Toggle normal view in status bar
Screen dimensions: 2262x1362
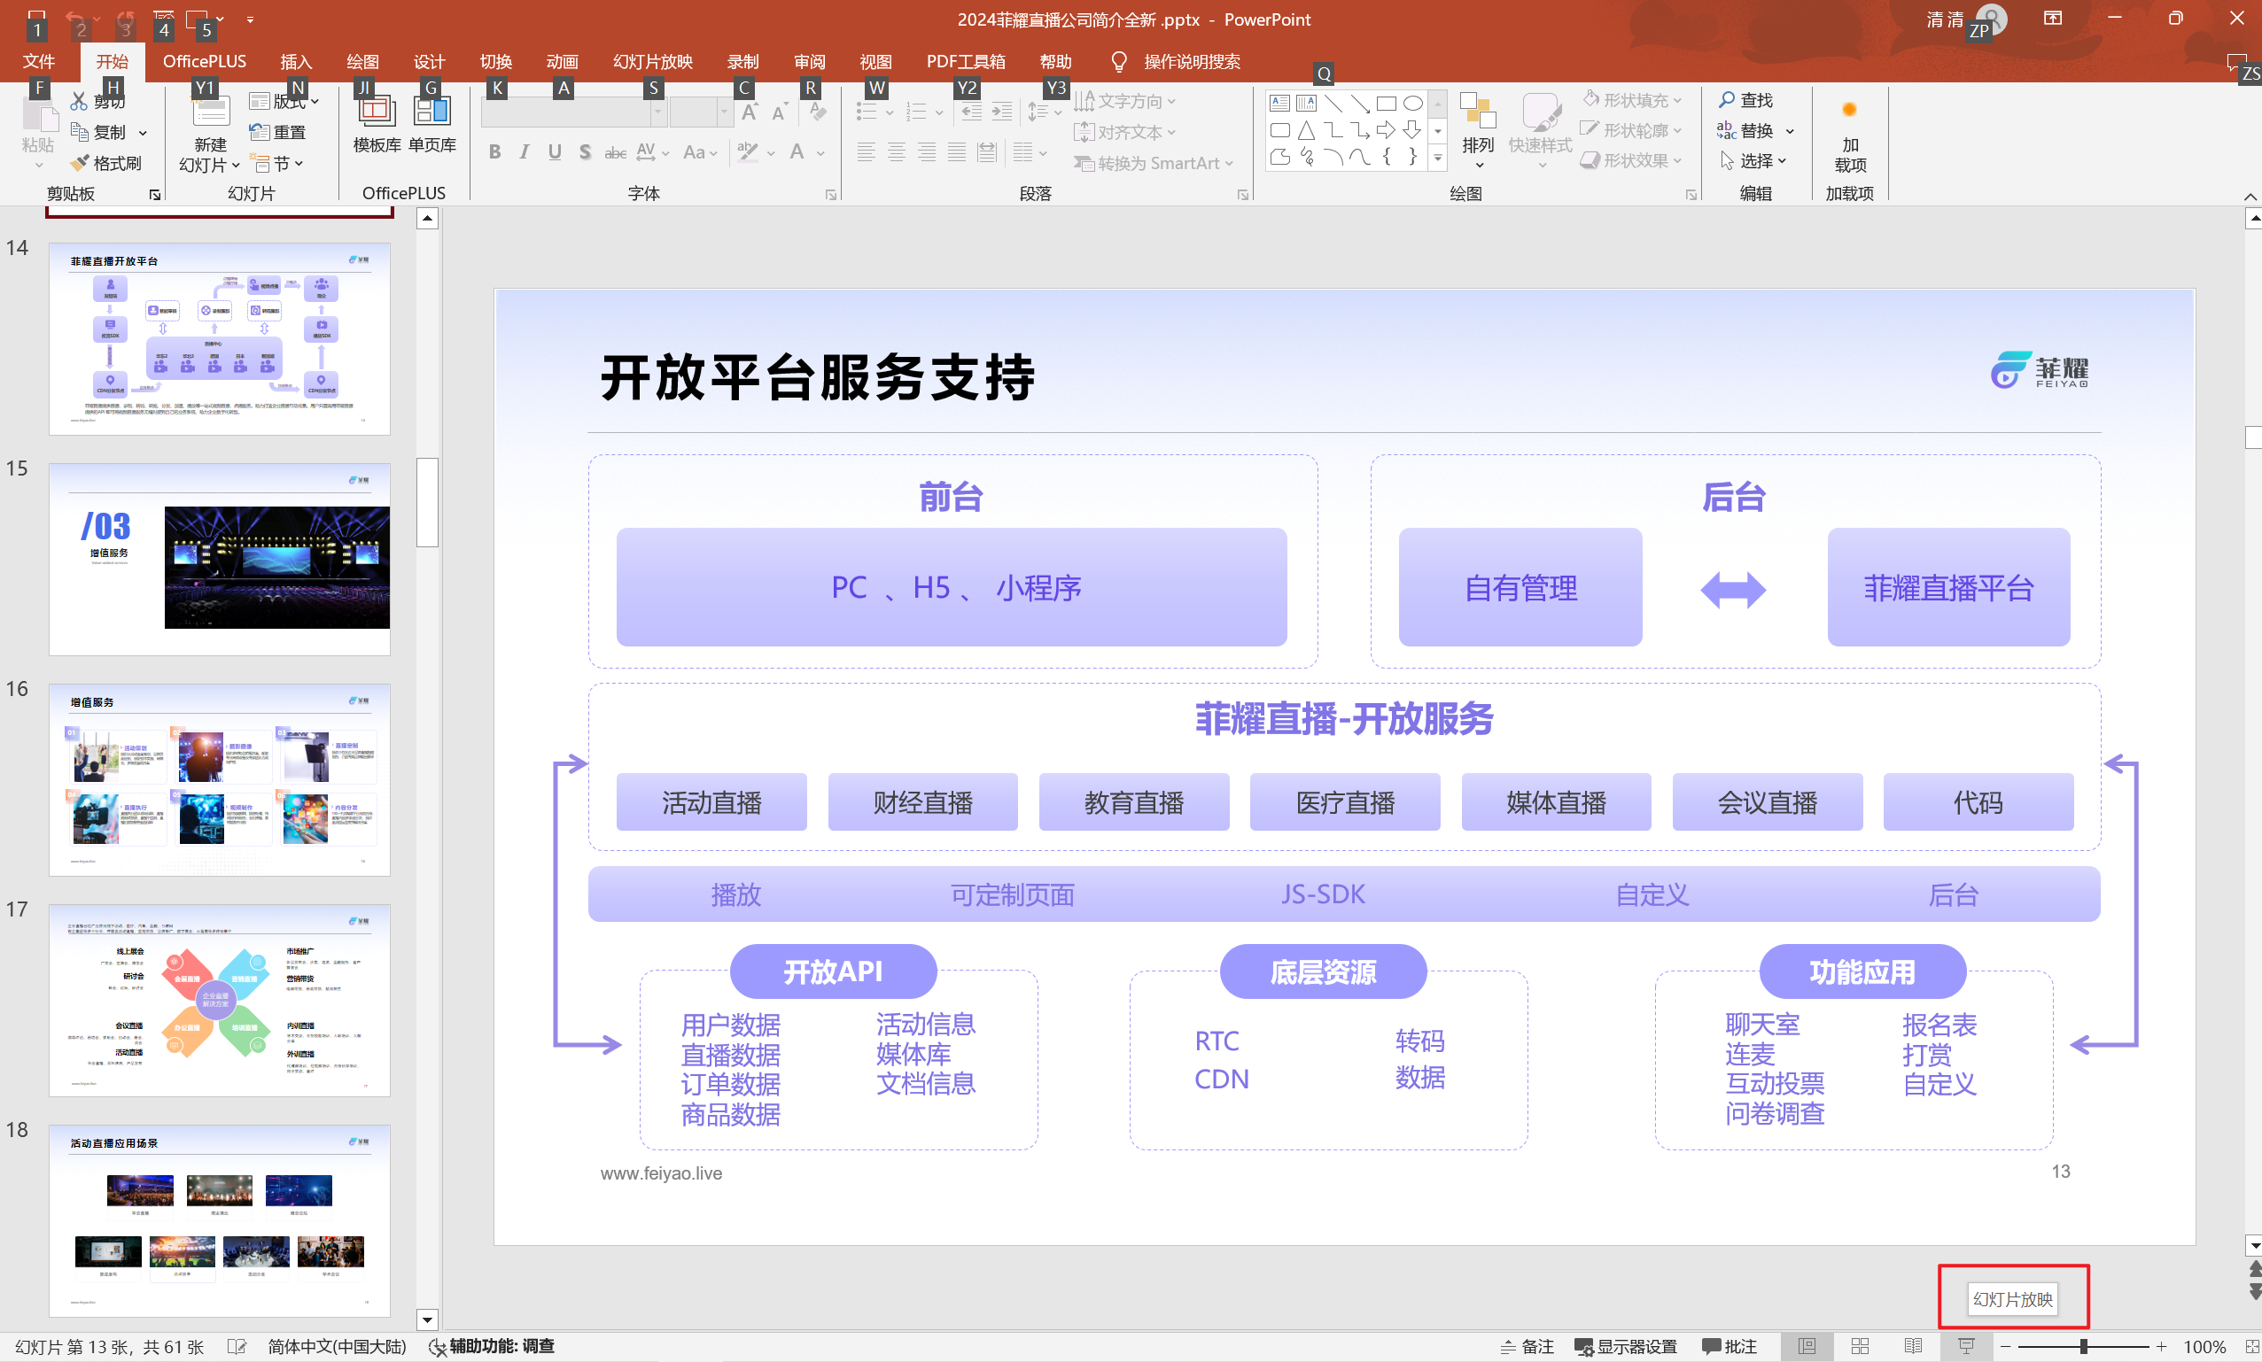point(1807,1346)
